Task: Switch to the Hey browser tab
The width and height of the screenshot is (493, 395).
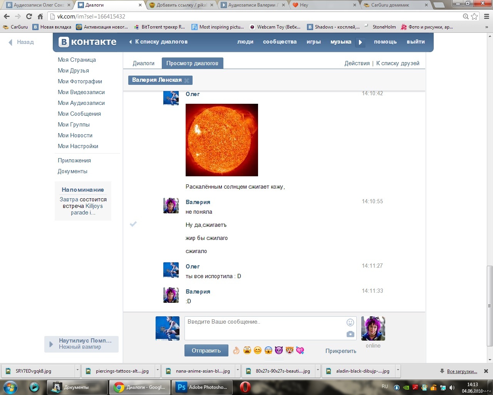Action: [324, 5]
